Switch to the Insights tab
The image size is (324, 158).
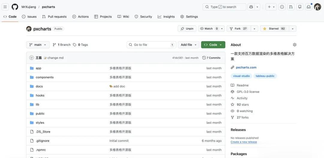coord(166,17)
